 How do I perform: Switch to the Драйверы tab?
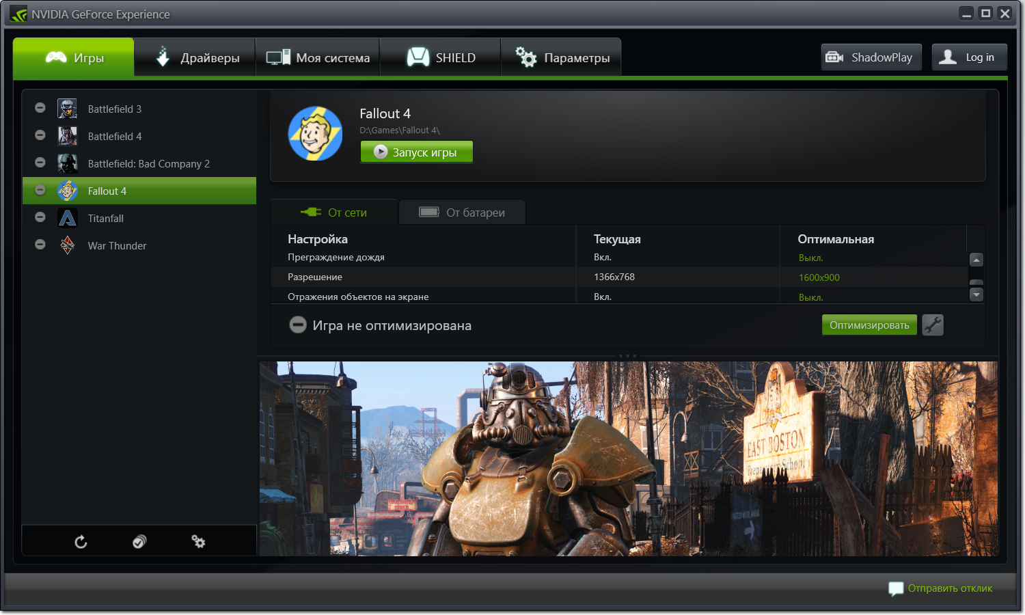point(195,57)
